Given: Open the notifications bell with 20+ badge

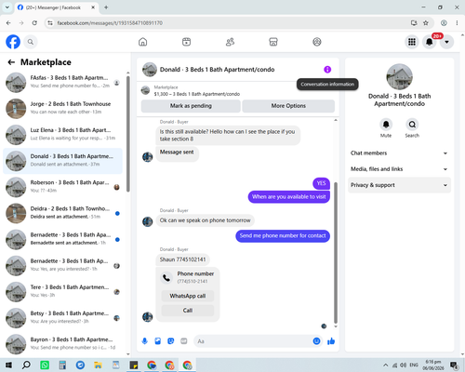Looking at the screenshot, I should pyautogui.click(x=430, y=42).
